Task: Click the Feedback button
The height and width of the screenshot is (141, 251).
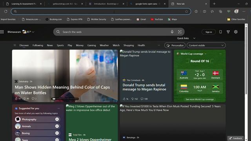Action: 236,138
